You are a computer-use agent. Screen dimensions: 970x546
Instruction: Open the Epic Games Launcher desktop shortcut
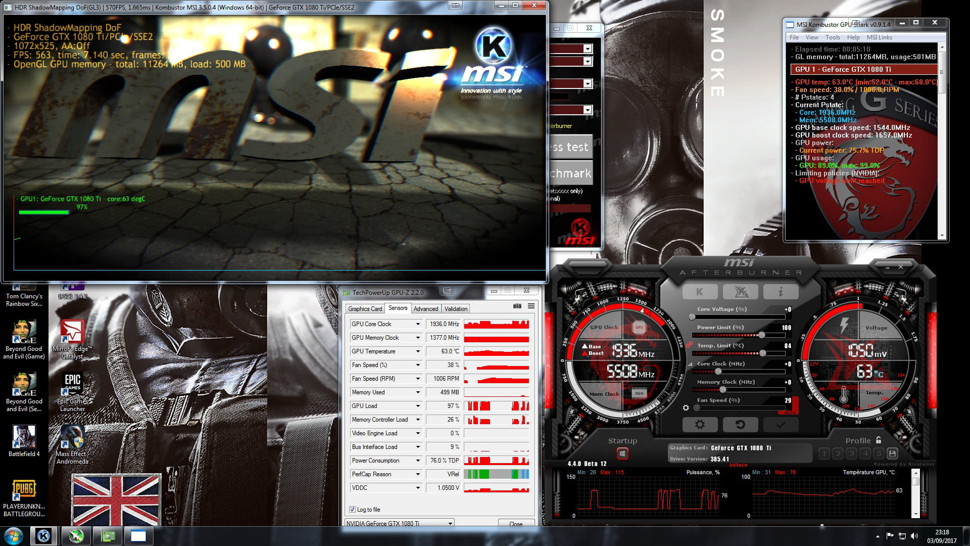(x=72, y=392)
